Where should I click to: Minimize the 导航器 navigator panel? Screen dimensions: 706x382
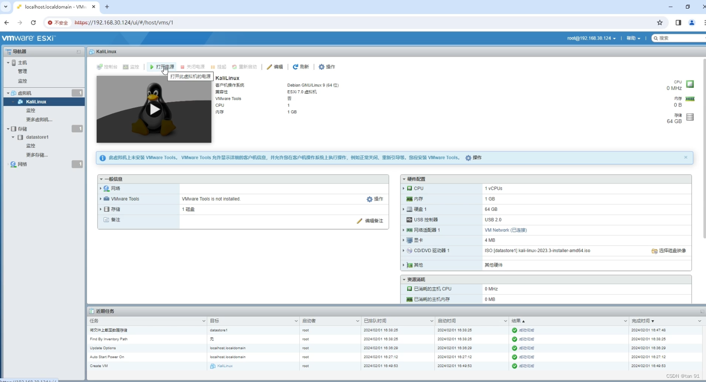click(78, 52)
